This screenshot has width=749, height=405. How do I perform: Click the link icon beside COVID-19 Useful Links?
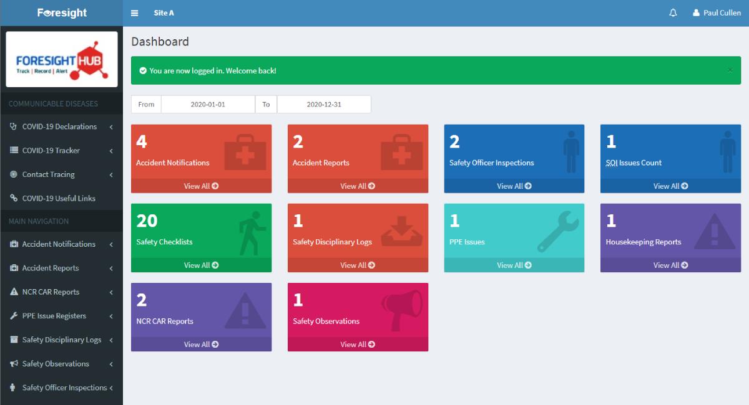click(14, 198)
